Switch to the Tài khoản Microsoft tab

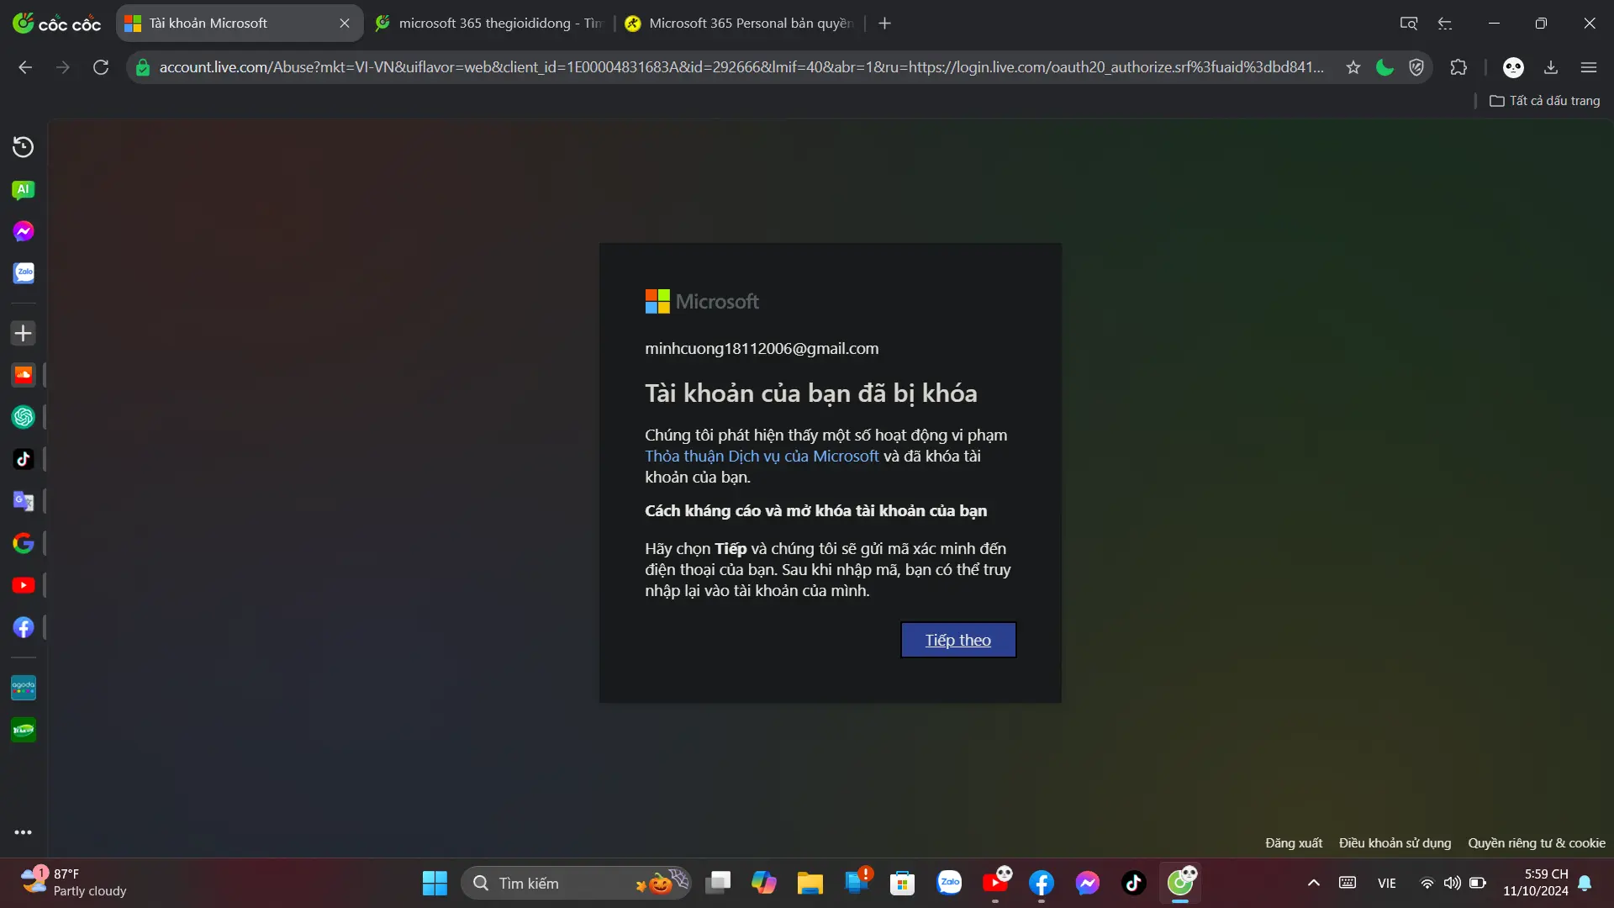click(239, 24)
